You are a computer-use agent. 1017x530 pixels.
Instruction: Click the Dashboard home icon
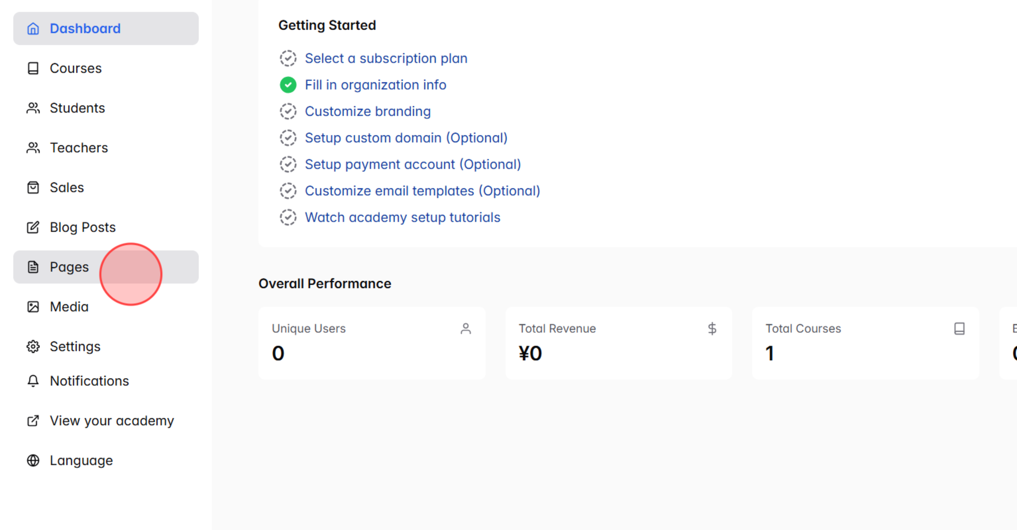pos(33,28)
